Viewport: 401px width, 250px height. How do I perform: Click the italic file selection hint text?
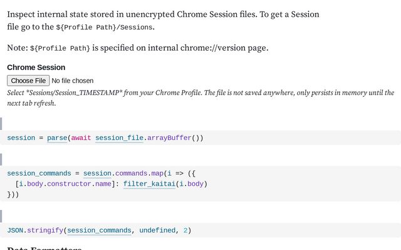click(200, 97)
